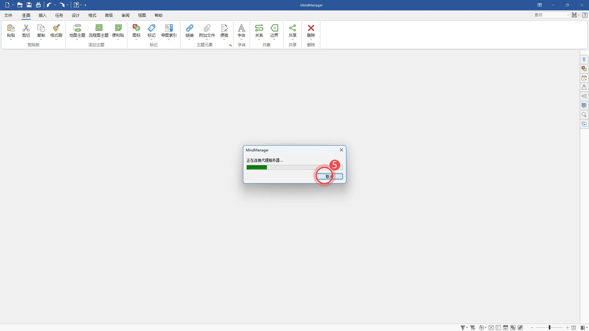This screenshot has height=331, width=589.
Task: Open Font (字体) settings
Action: [x=242, y=28]
